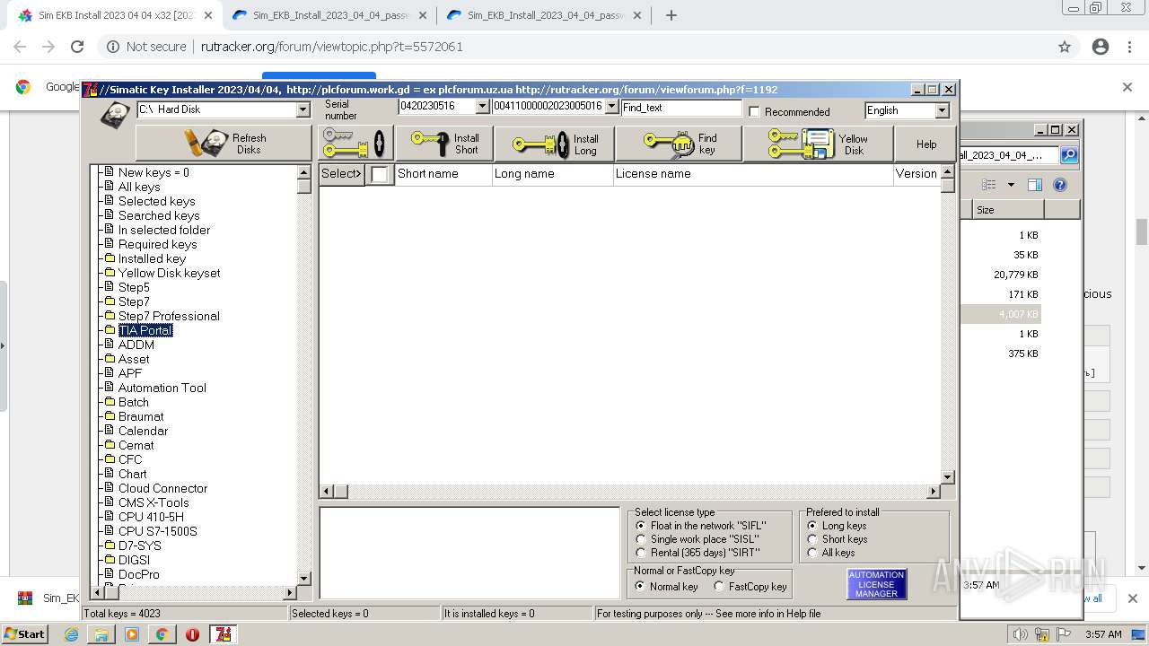Open the Yellow Disk function

(x=818, y=144)
